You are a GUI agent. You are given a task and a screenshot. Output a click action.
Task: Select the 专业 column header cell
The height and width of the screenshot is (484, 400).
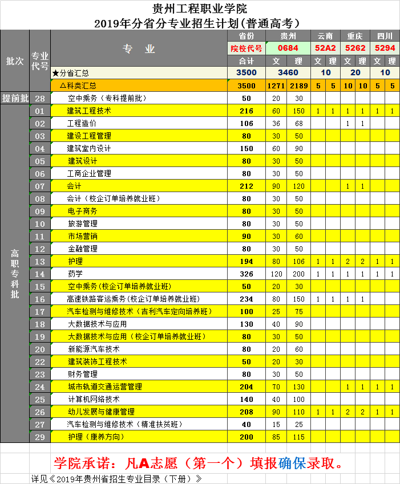(x=139, y=49)
